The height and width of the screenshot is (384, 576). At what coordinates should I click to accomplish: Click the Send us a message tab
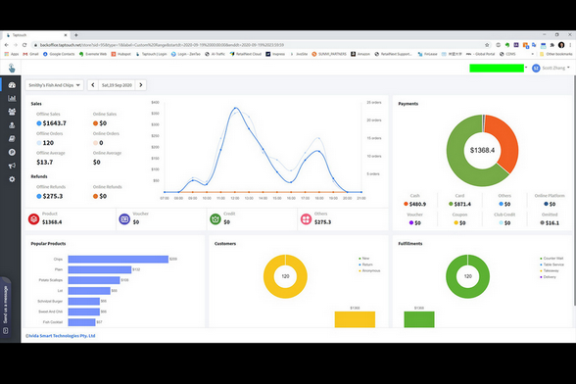(5, 305)
